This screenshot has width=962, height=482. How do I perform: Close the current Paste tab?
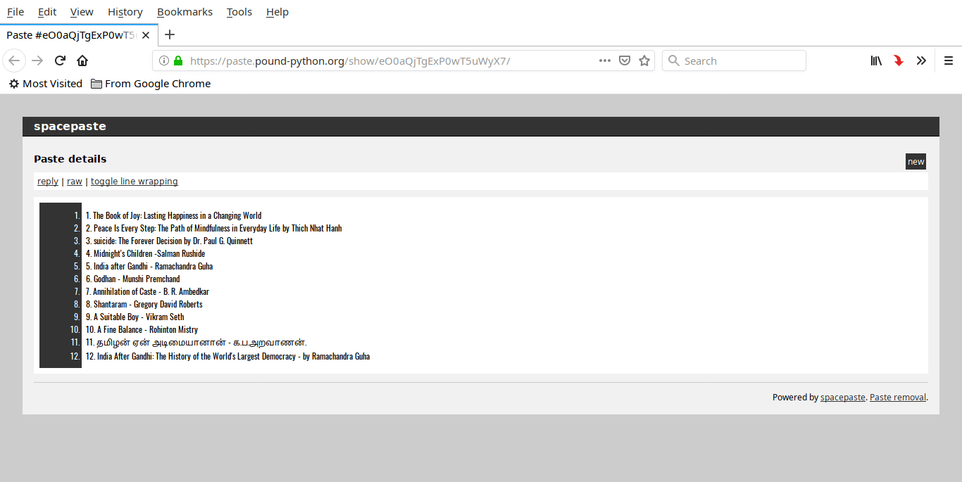click(x=145, y=35)
